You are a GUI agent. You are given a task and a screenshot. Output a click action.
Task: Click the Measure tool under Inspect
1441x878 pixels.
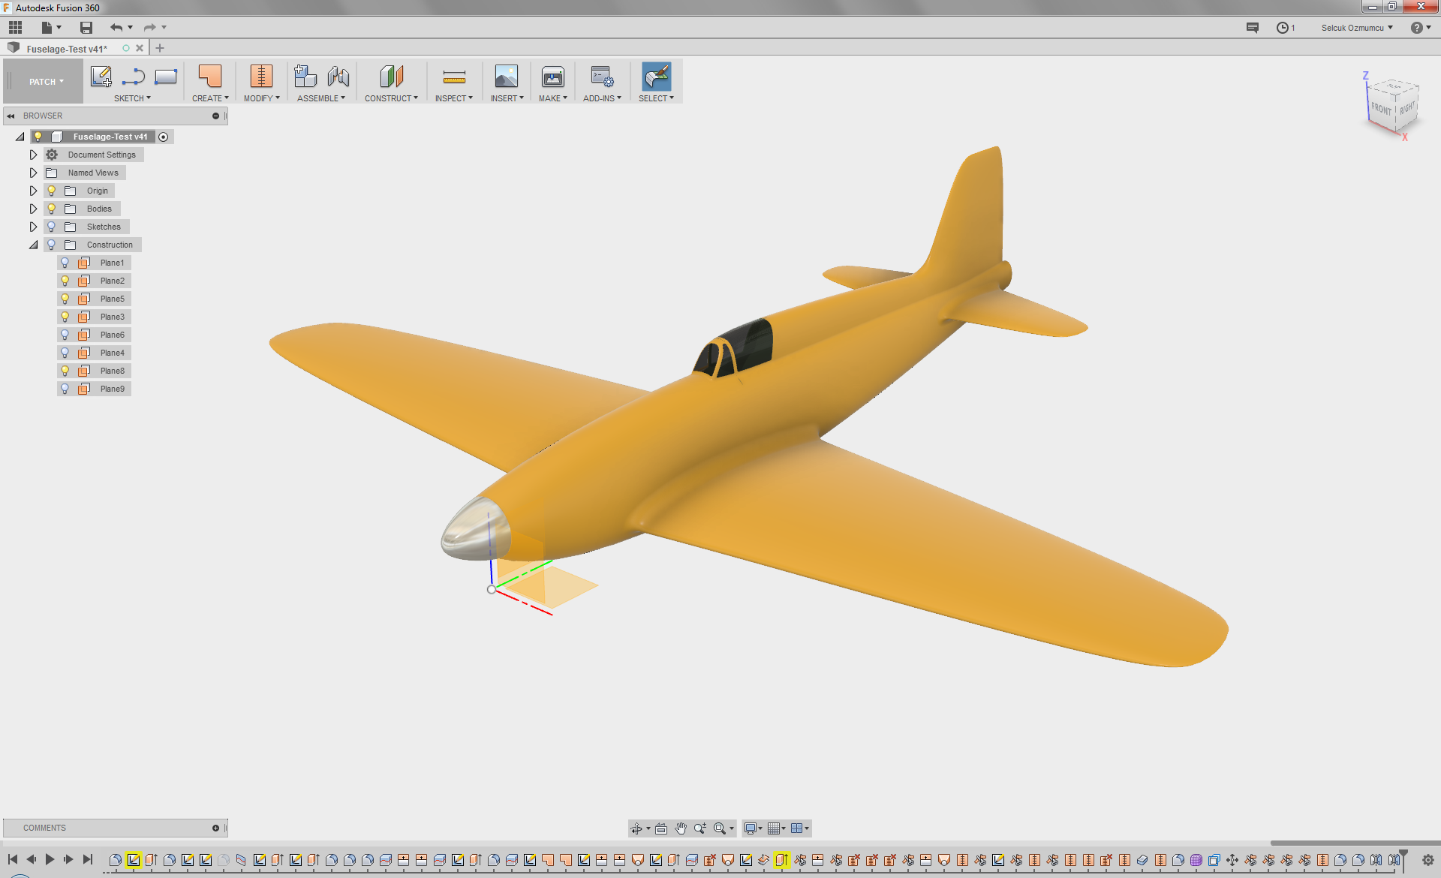click(x=454, y=77)
